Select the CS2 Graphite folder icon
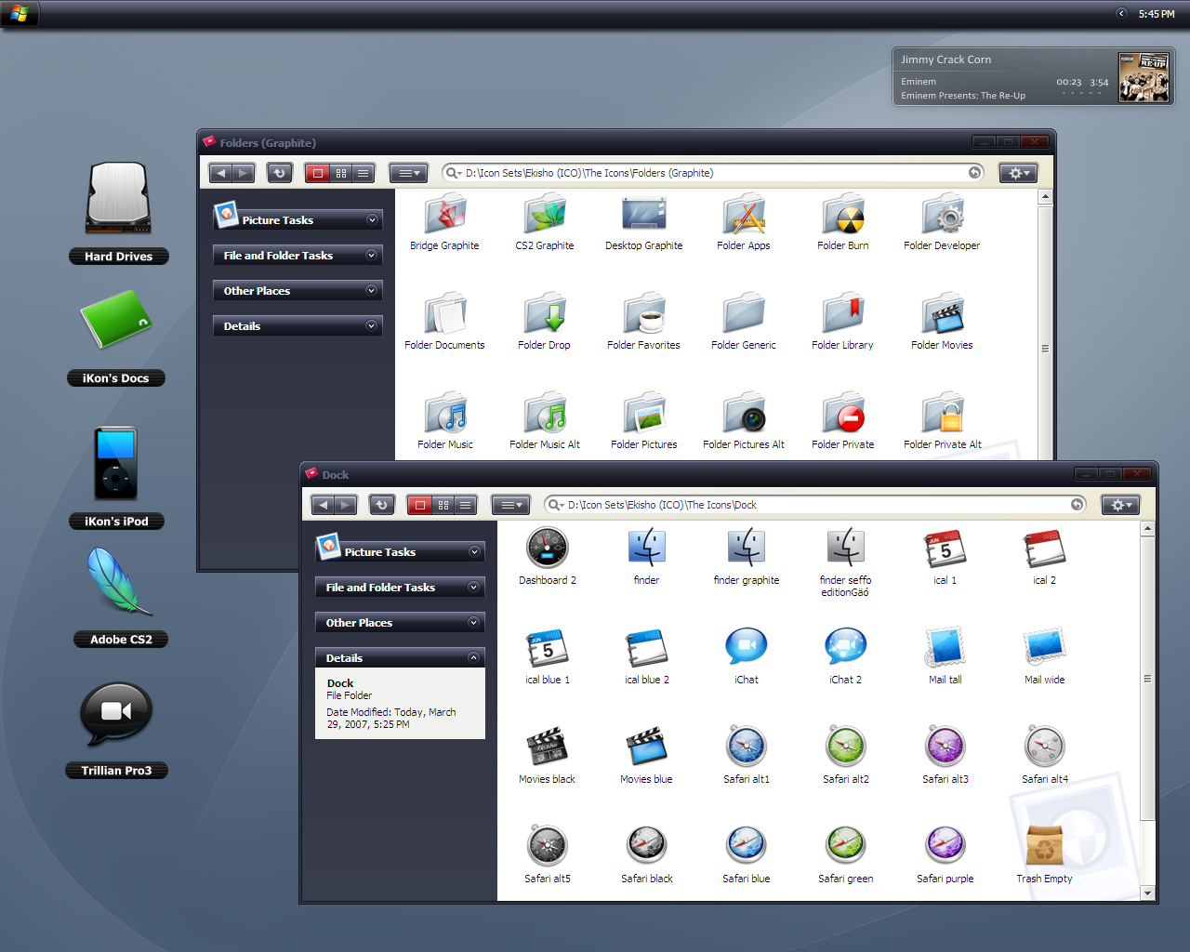This screenshot has height=952, width=1190. pos(545,215)
